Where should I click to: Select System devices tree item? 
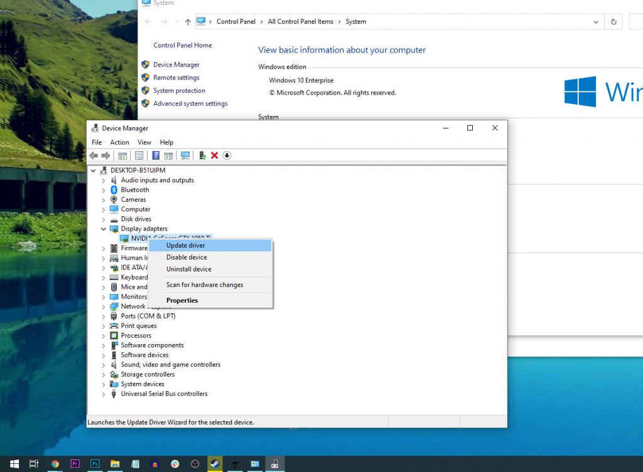coord(143,384)
